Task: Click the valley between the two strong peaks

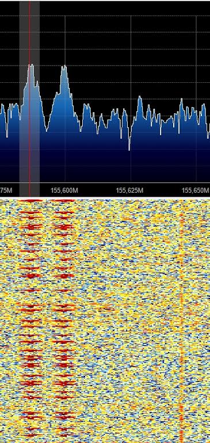Action: (47, 131)
